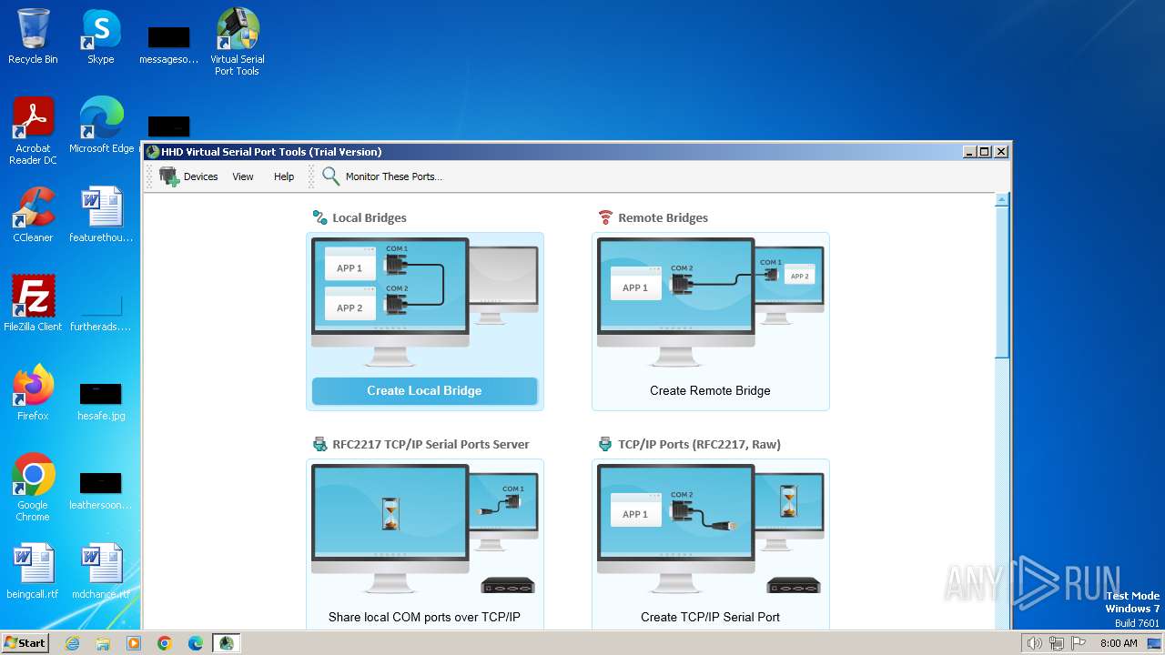The height and width of the screenshot is (655, 1165).
Task: Select the Acrobat Reader DC desktop icon
Action: coord(33,131)
